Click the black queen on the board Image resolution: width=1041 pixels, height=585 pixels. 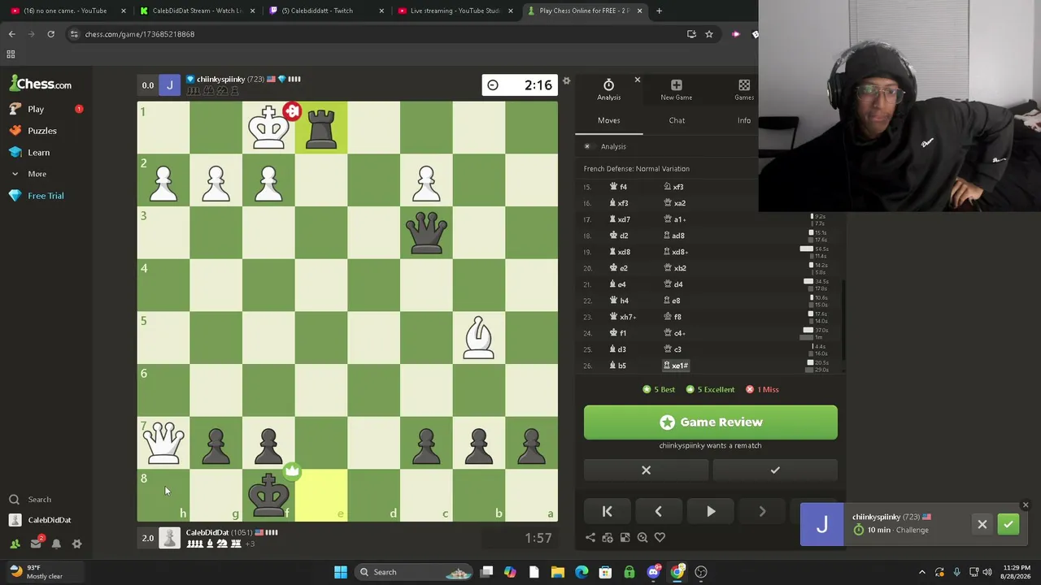coord(426,232)
